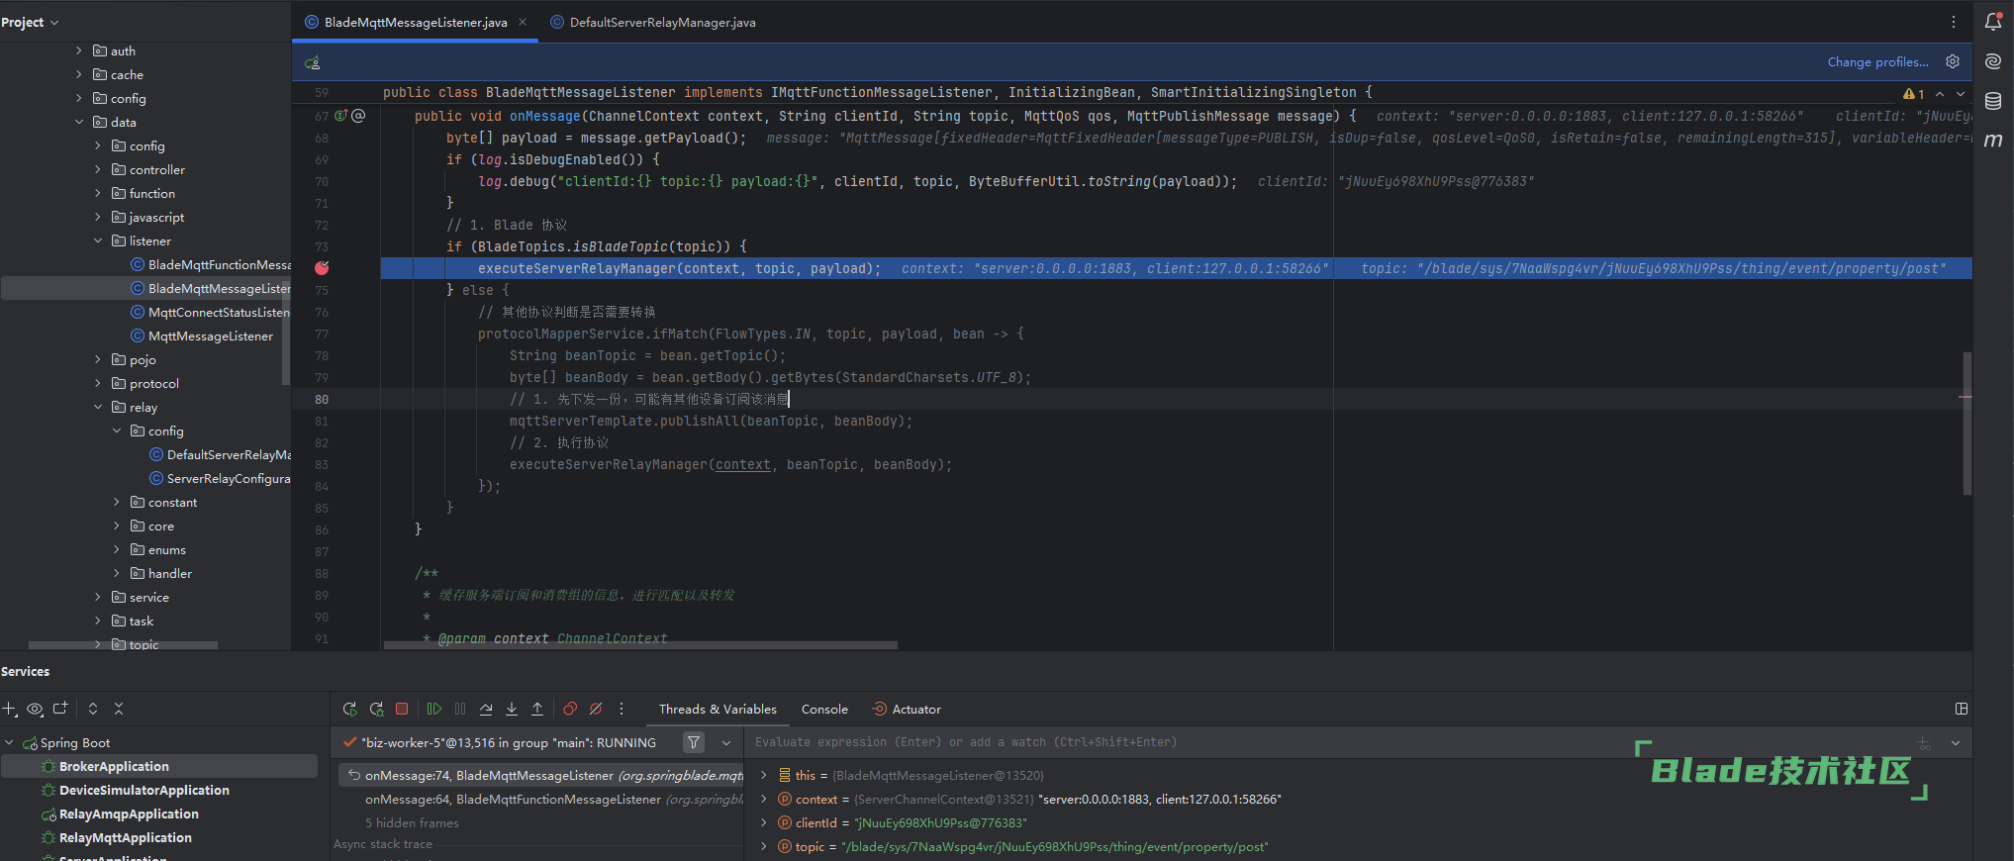Collapse the listener folder

(98, 240)
